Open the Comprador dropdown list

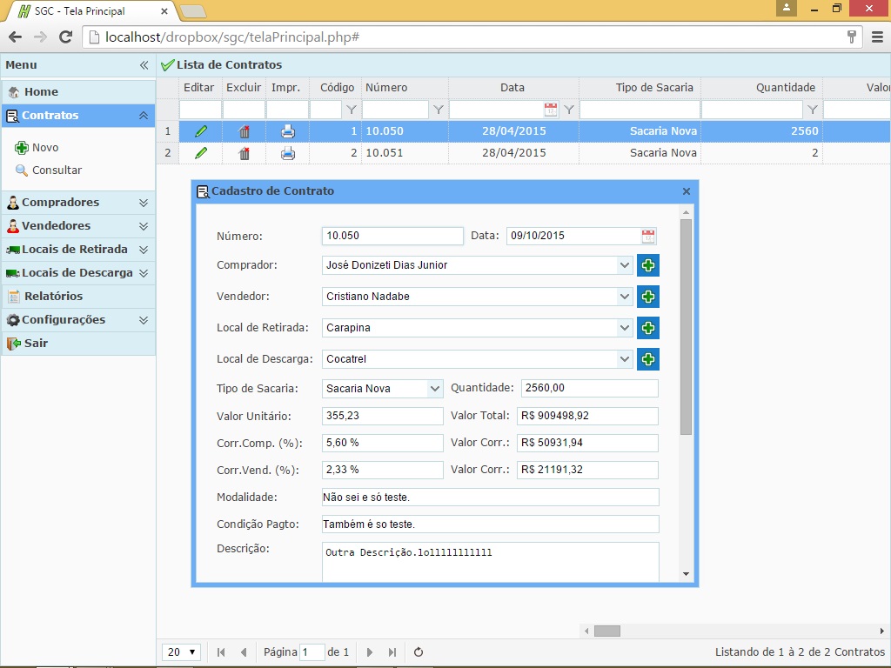point(624,265)
